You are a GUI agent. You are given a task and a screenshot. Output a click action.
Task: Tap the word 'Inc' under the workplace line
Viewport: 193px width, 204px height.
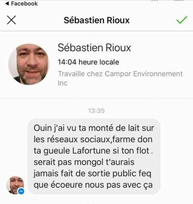(x=63, y=83)
